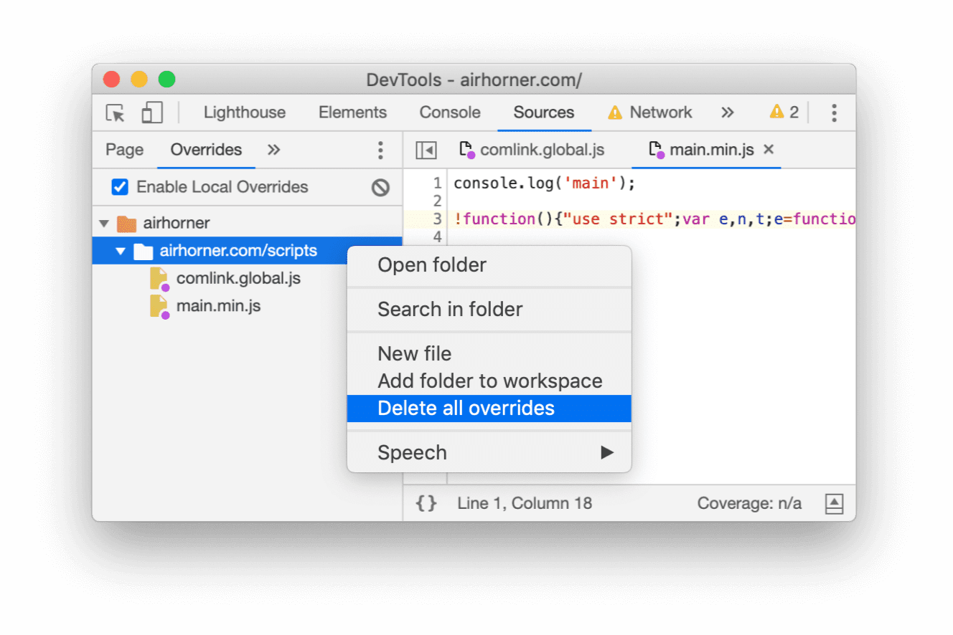Open the Speech submenu arrow
Viewport: 953px width, 635px height.
point(606,452)
